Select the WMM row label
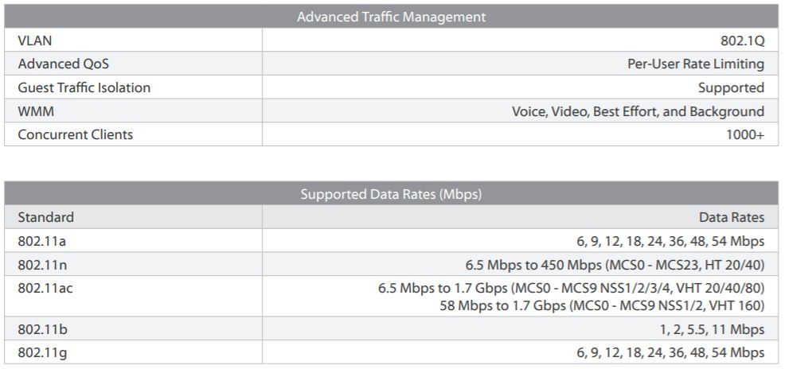The height and width of the screenshot is (369, 785). 36,111
